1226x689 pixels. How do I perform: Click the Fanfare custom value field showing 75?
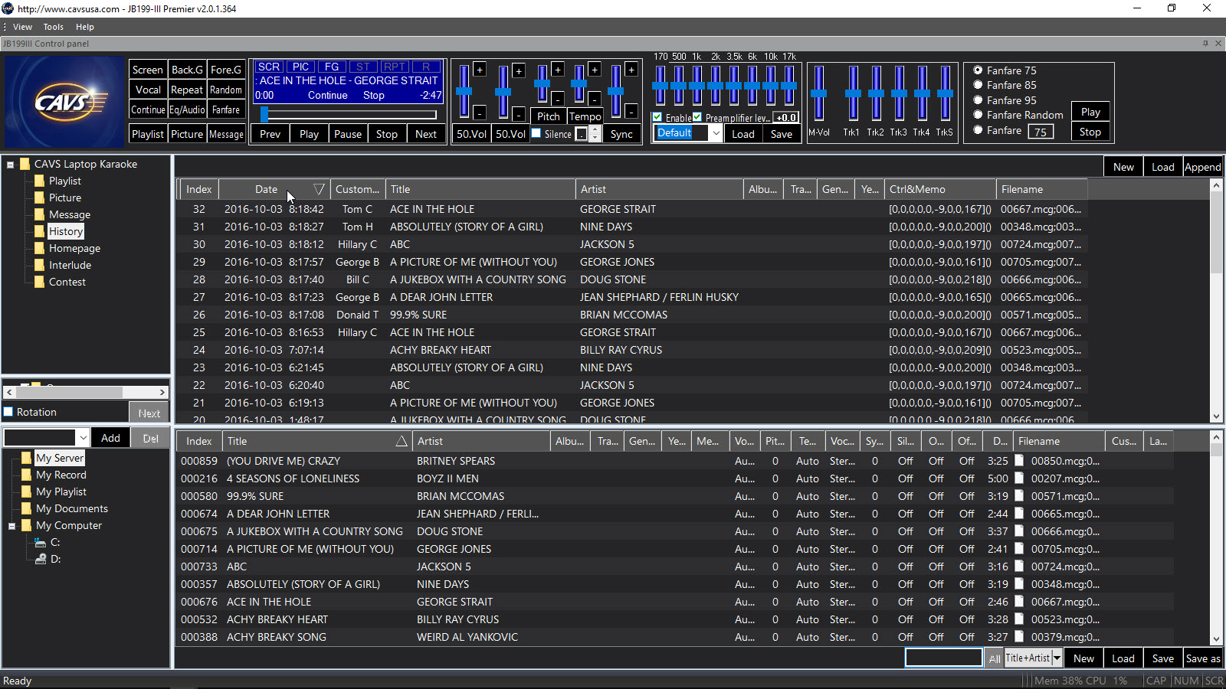pyautogui.click(x=1040, y=132)
